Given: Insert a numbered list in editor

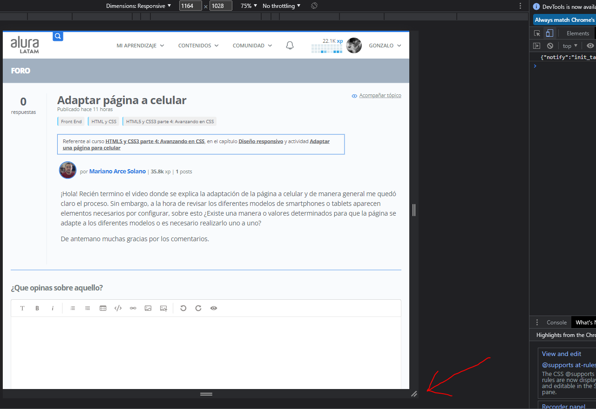Looking at the screenshot, I should point(73,308).
